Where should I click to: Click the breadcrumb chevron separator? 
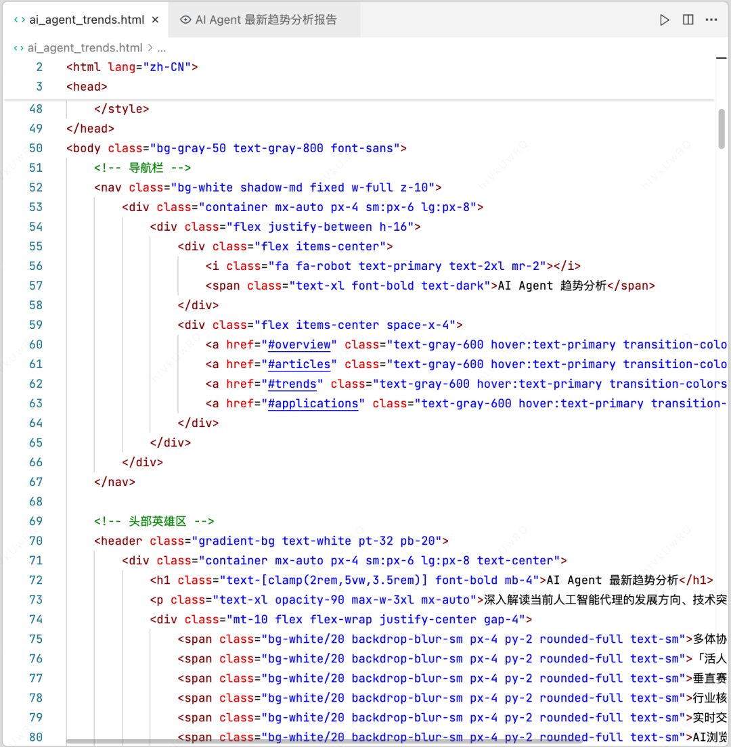[150, 47]
